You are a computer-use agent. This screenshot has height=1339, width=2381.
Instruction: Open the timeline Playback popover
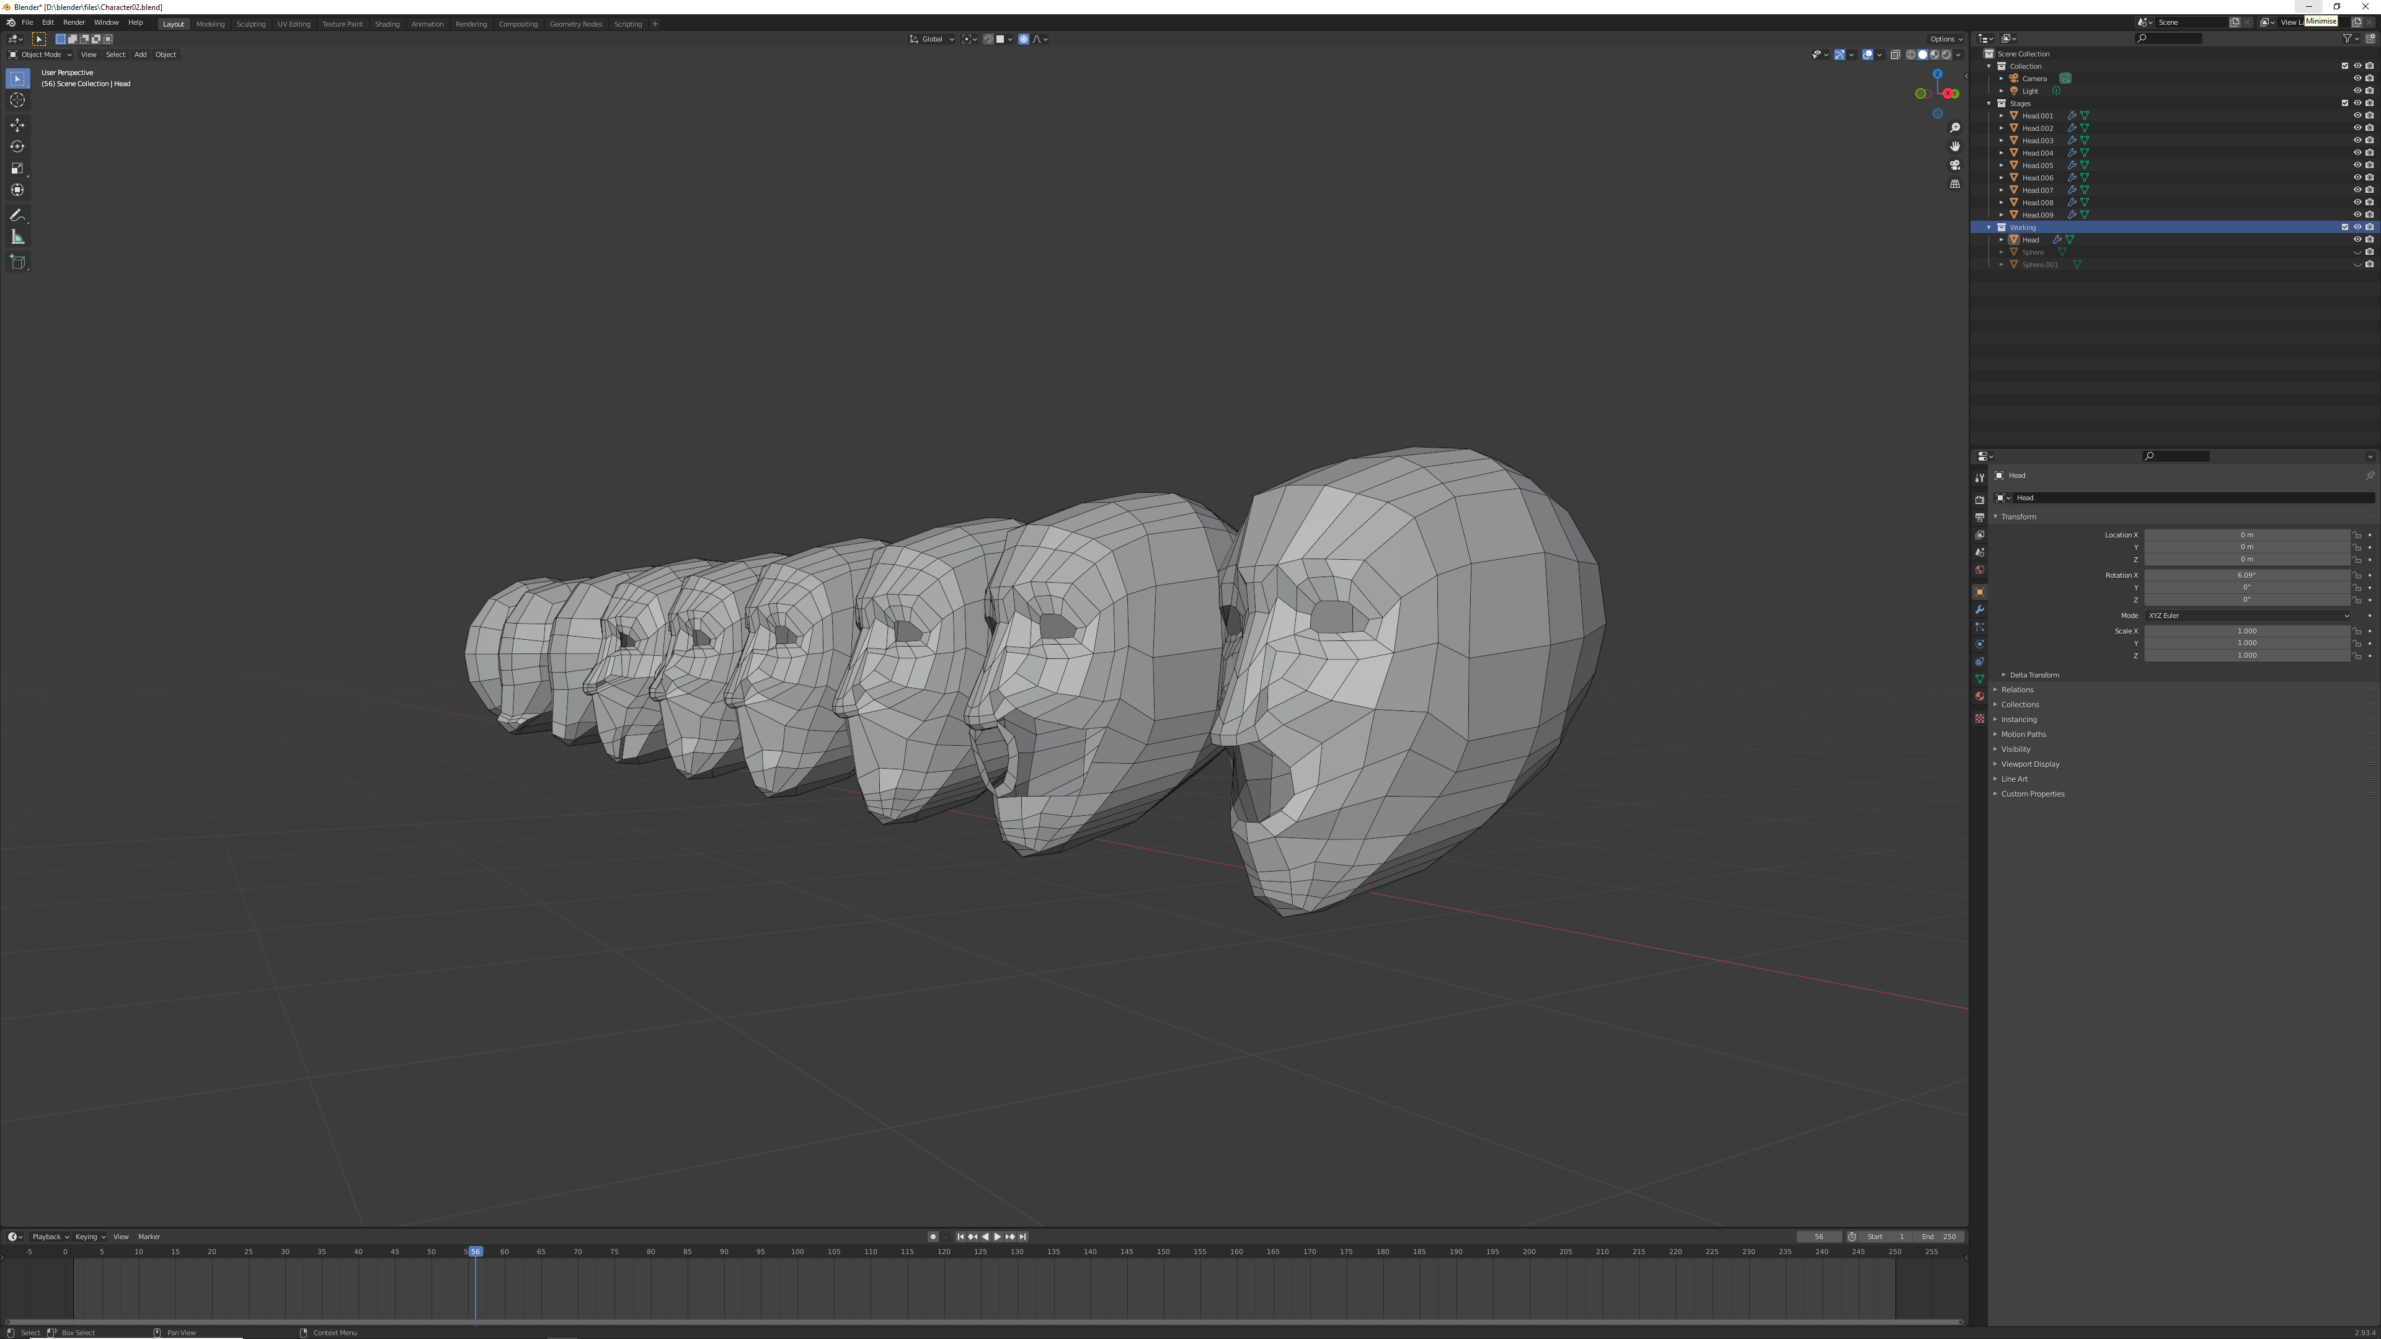coord(50,1237)
